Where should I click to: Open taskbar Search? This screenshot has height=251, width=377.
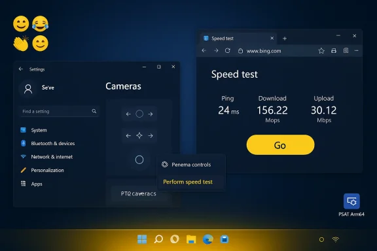coord(158,239)
